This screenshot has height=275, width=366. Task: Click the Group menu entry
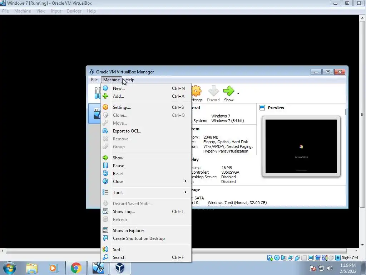pos(146,146)
